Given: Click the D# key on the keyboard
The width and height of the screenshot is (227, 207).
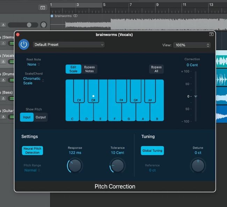Looking at the screenshot, I should click(93, 93).
